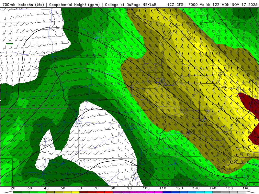Click the legend value 150
The height and width of the screenshot is (194, 259).
coord(230,188)
